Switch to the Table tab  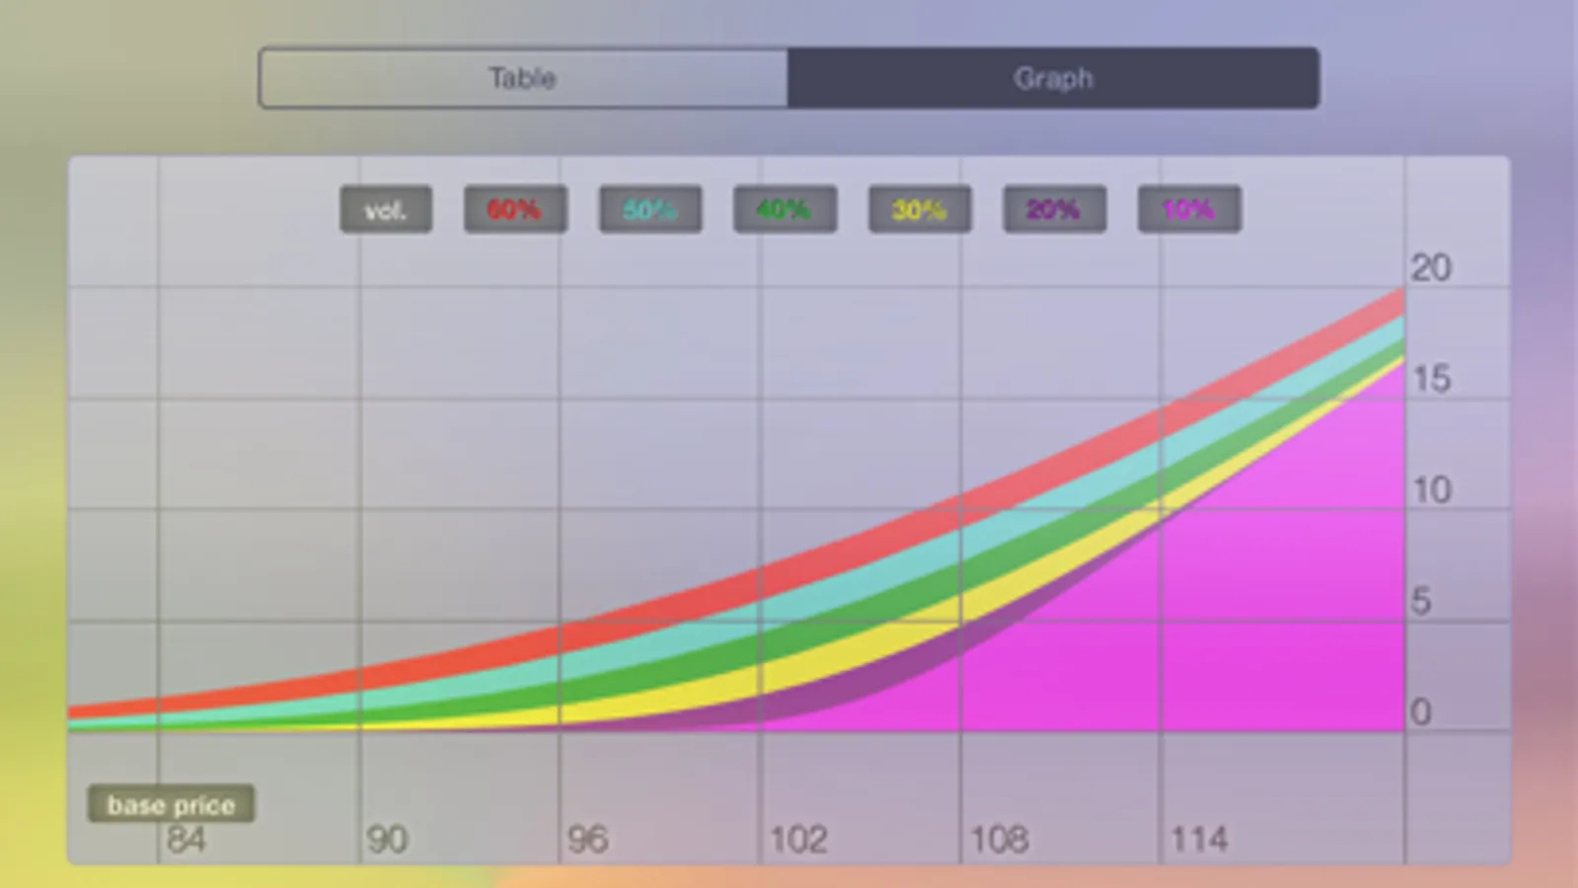pyautogui.click(x=523, y=78)
